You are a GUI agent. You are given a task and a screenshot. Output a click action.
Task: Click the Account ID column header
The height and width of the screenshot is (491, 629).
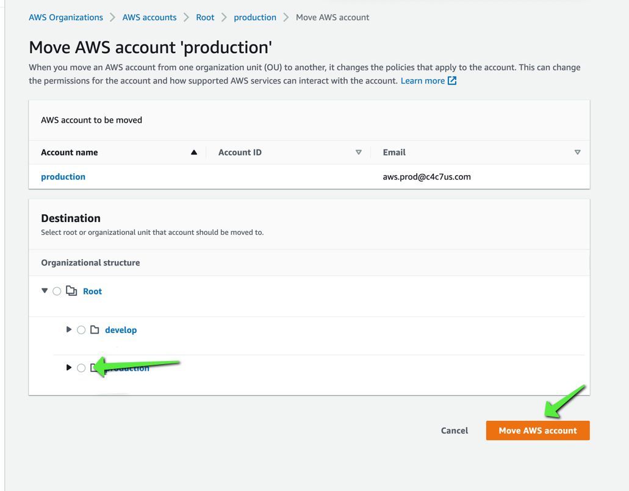pyautogui.click(x=240, y=152)
